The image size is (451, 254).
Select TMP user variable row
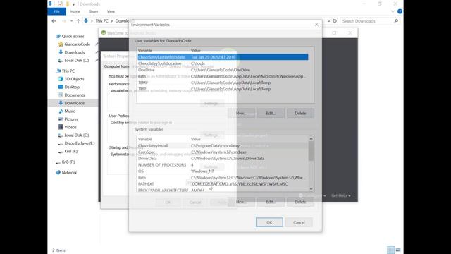pyautogui.click(x=223, y=89)
